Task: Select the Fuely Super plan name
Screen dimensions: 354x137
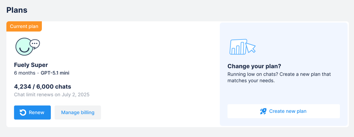Action: (31, 65)
